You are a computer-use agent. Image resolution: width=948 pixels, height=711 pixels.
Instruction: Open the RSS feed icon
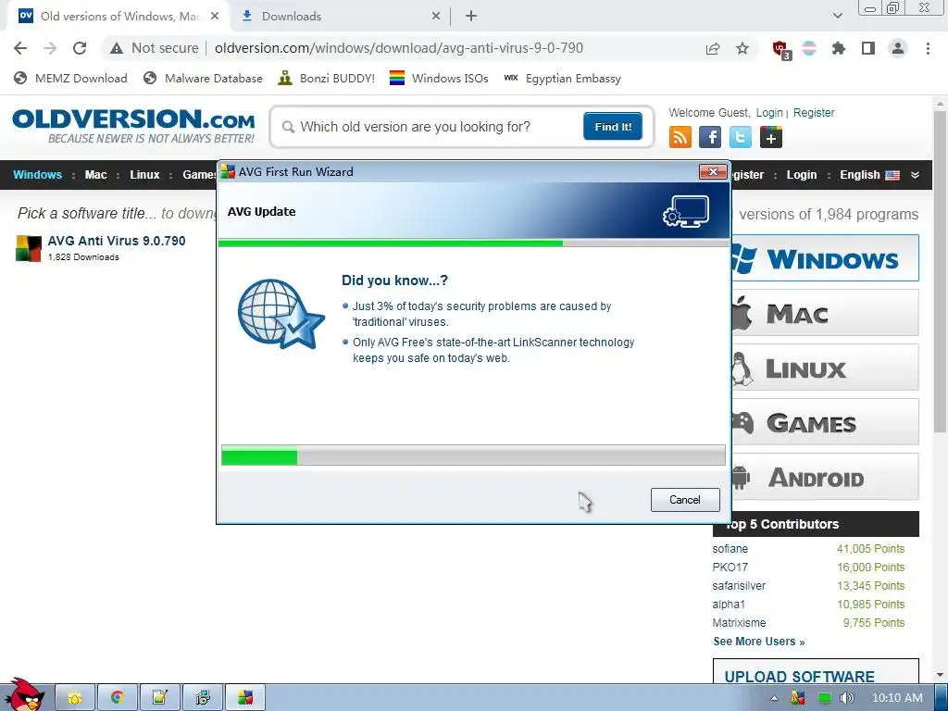click(680, 137)
